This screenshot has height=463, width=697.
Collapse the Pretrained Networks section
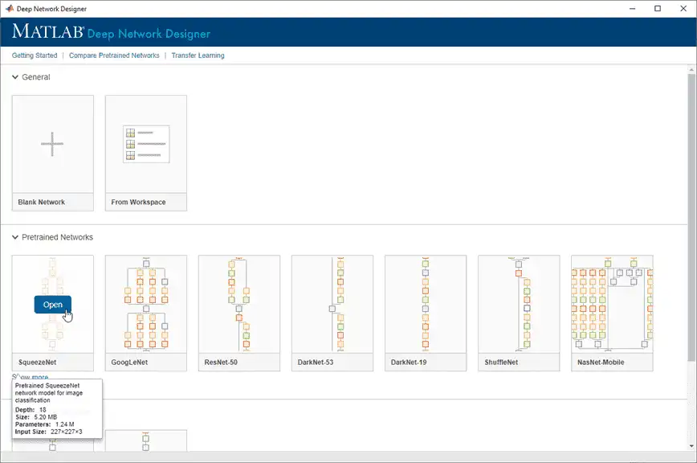tap(15, 237)
